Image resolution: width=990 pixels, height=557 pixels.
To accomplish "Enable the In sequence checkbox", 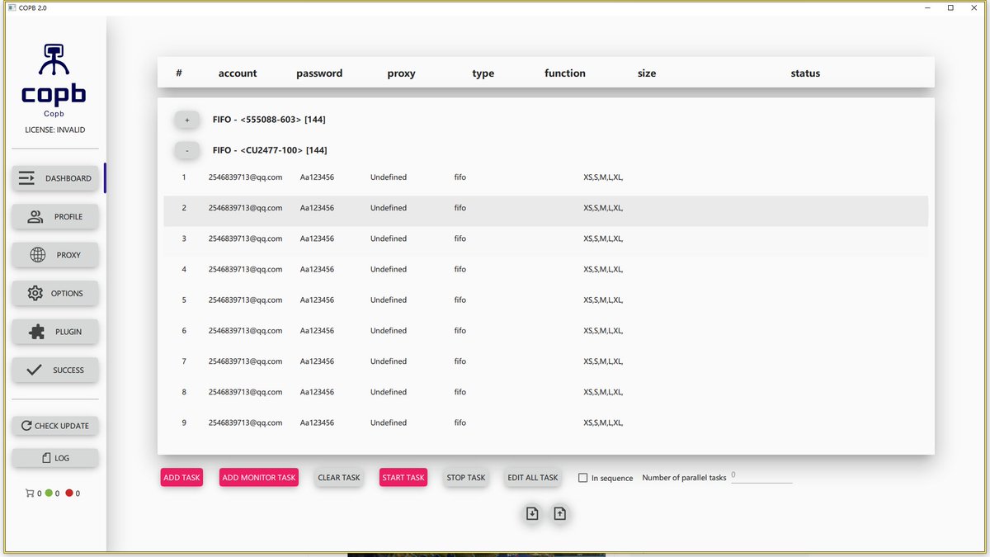I will coord(583,477).
